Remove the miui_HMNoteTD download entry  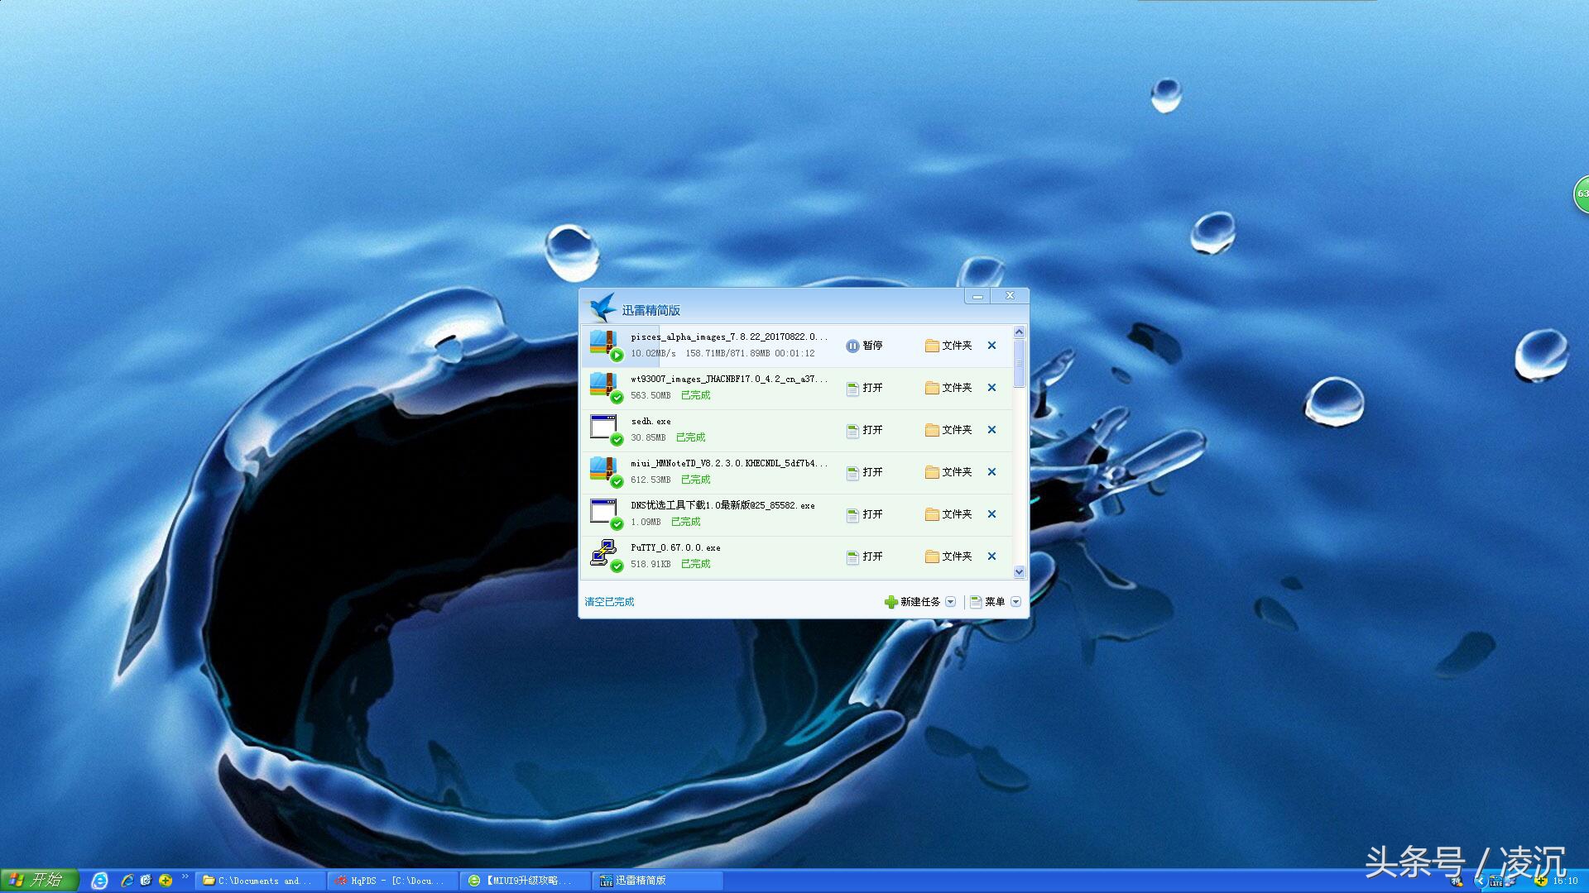[x=991, y=472]
